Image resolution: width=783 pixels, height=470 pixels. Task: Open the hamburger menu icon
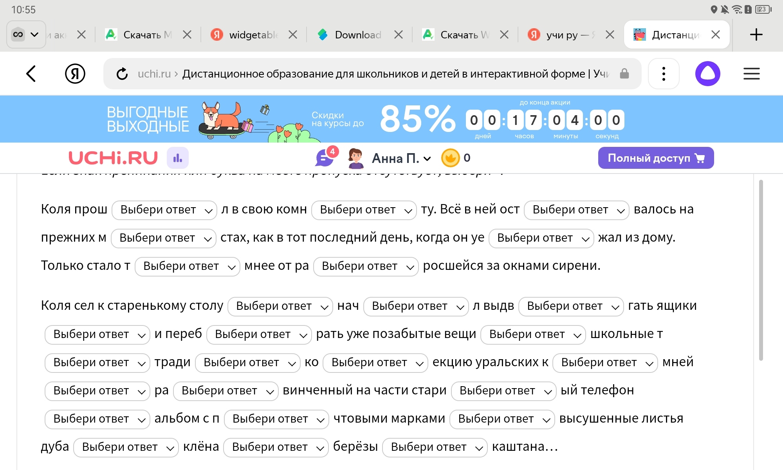point(751,74)
